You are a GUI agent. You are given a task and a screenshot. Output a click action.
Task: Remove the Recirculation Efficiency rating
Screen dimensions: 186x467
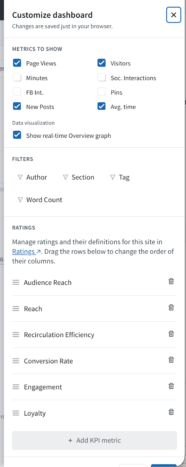[x=171, y=334]
